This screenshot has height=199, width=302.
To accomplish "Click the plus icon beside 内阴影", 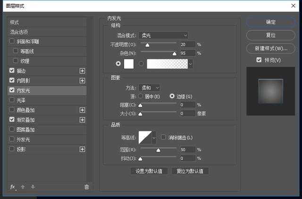I will point(83,80).
